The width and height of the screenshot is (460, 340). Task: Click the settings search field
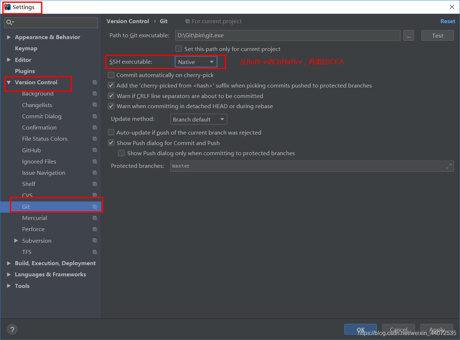(x=51, y=22)
